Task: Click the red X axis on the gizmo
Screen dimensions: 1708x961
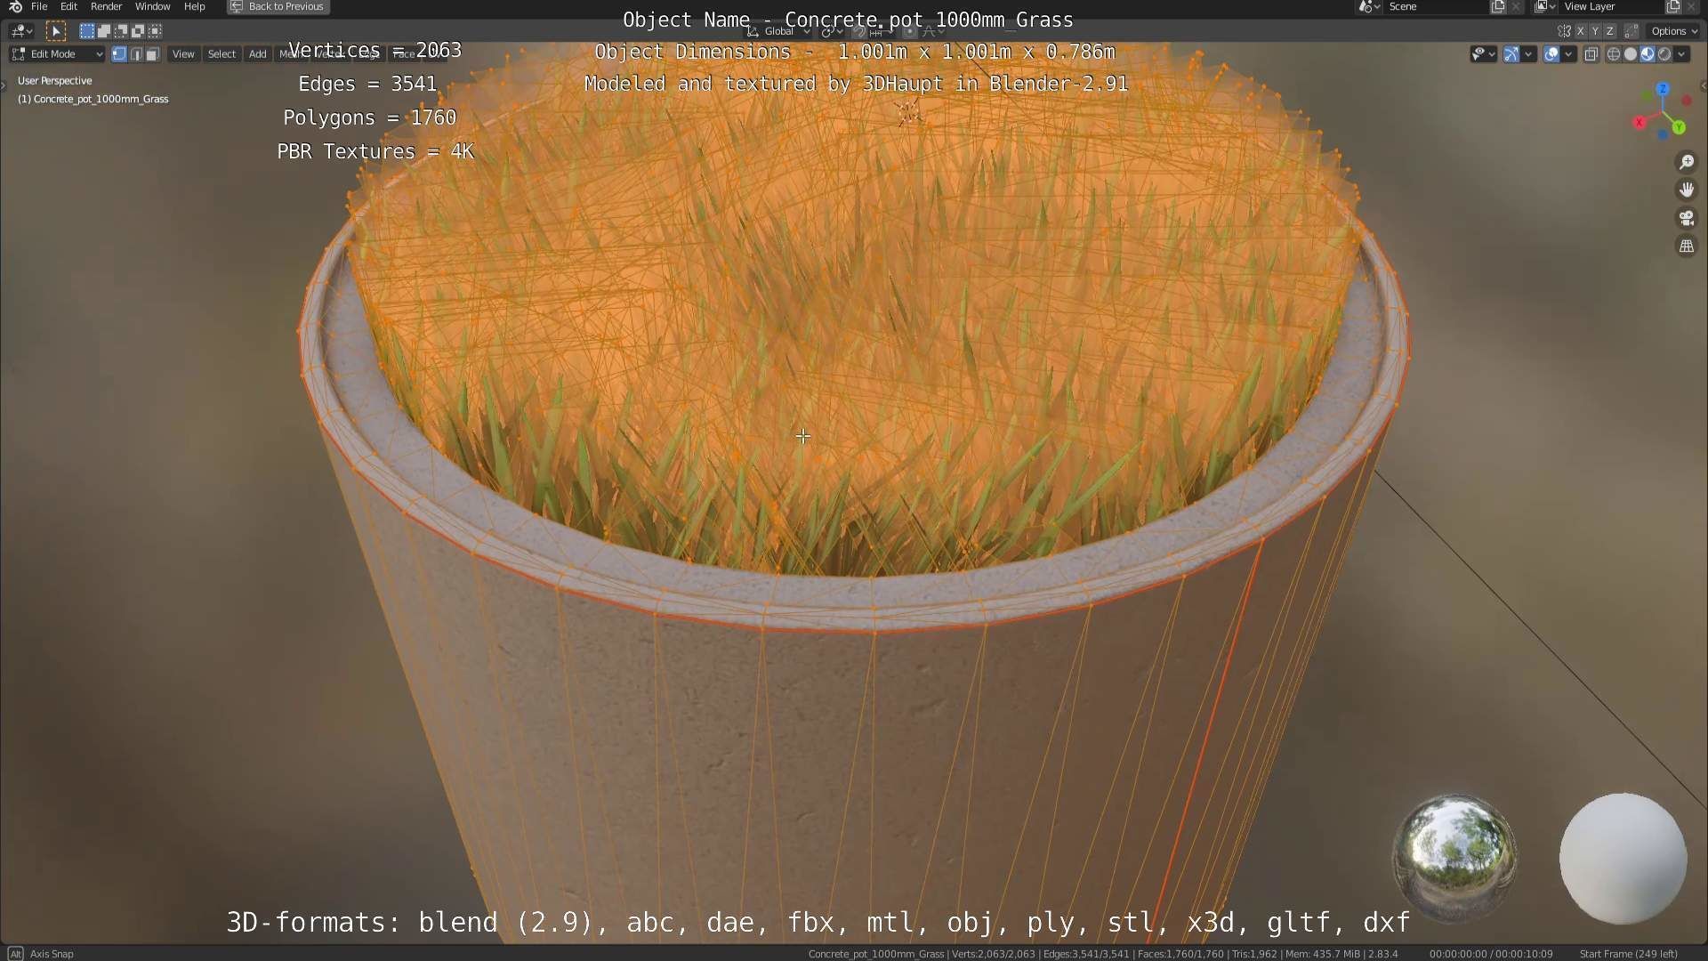Action: coord(1640,122)
